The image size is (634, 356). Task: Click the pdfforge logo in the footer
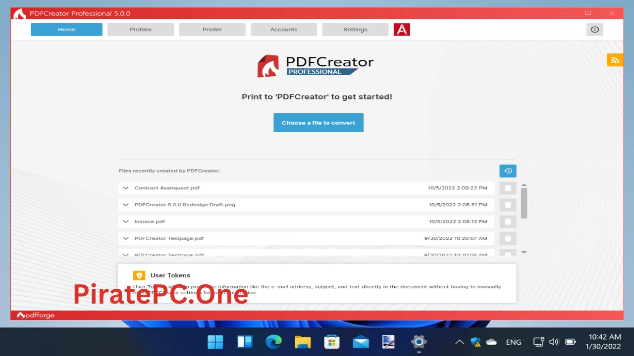click(x=36, y=315)
